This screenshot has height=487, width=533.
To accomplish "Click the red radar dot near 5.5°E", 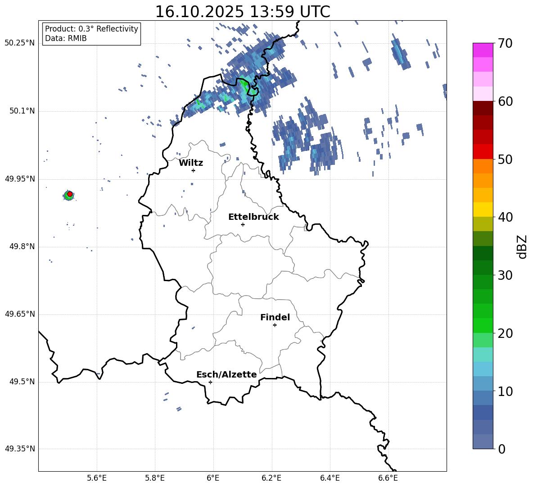I will pyautogui.click(x=70, y=194).
